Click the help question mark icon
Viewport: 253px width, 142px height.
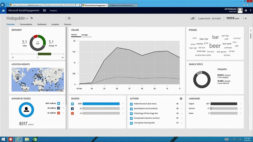coord(250,10)
